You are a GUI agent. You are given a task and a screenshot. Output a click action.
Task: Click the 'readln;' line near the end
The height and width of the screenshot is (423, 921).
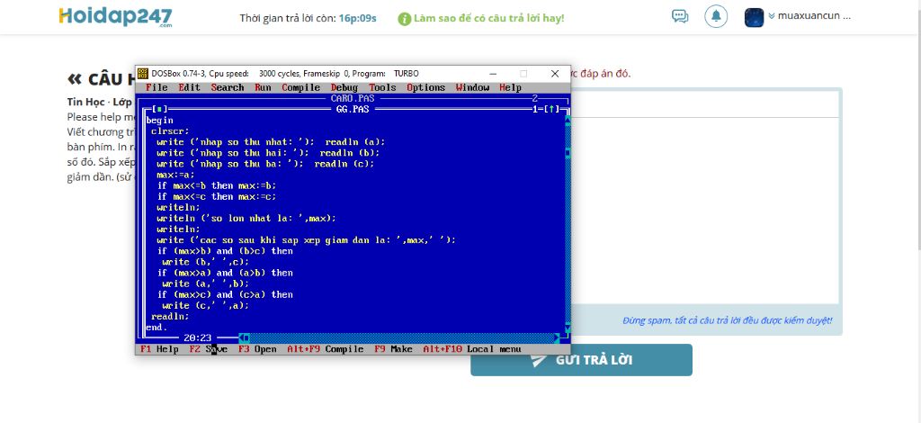point(170,316)
